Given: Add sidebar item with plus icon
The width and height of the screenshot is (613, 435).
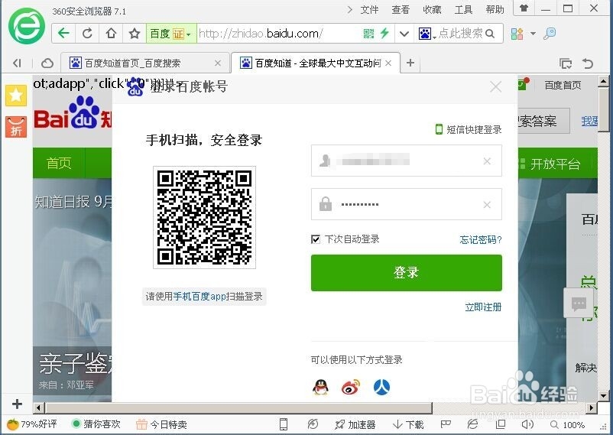Looking at the screenshot, I should 17,404.
